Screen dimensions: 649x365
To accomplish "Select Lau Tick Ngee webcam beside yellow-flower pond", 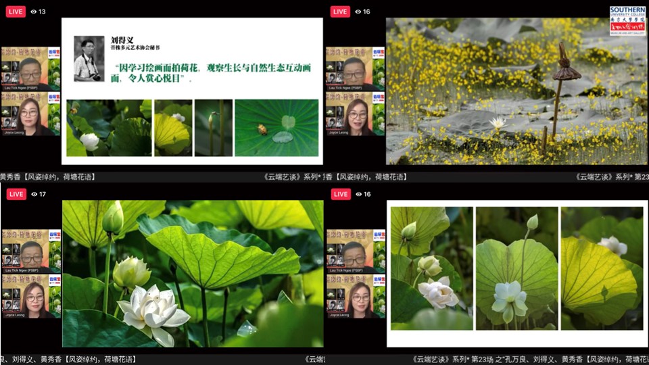I will coord(356,69).
